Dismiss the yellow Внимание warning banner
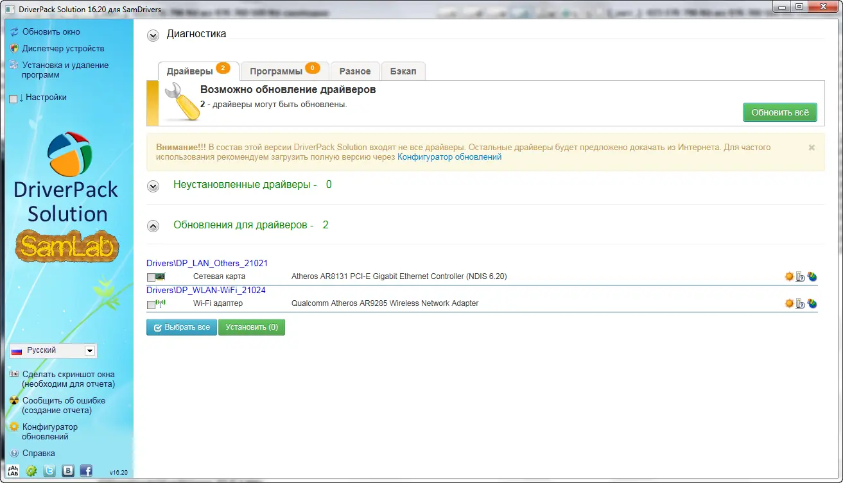The image size is (843, 483). (x=812, y=148)
